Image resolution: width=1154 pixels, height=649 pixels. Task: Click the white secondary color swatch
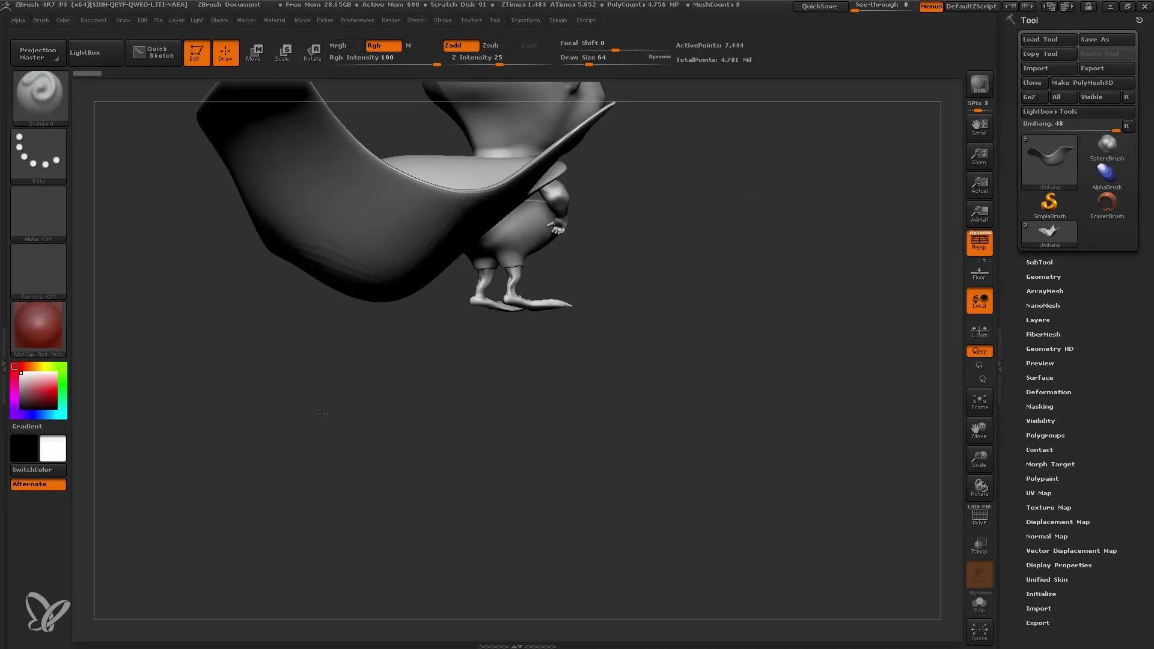click(x=53, y=448)
